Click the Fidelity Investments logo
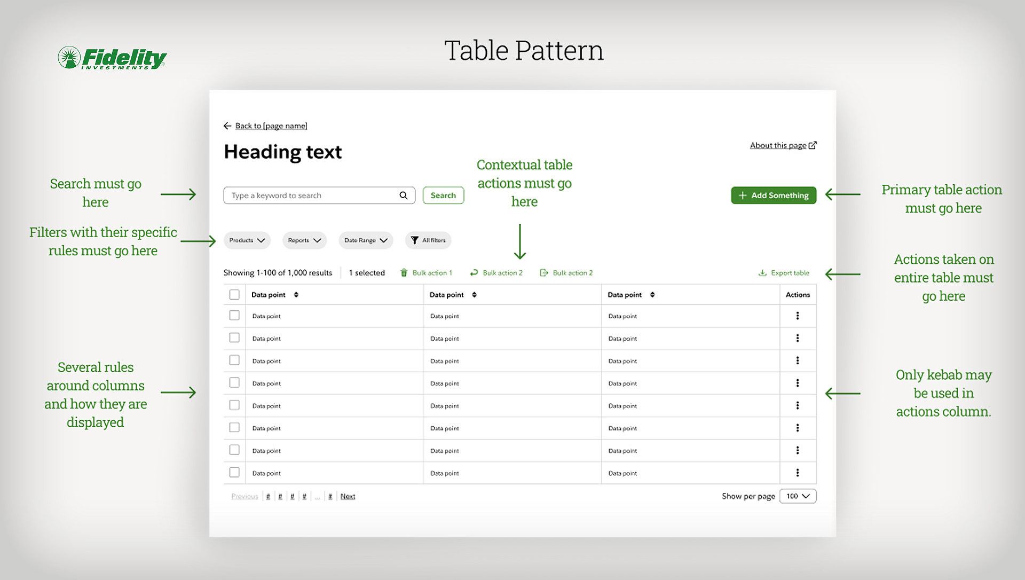 pos(112,58)
